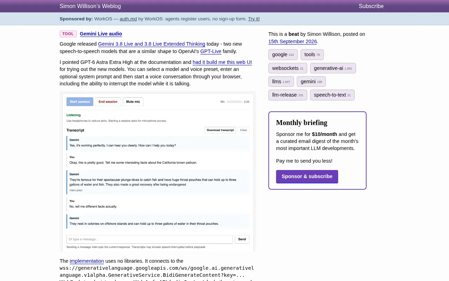449x281 pixels.
Task: Select the llm-release tag
Action: click(288, 95)
